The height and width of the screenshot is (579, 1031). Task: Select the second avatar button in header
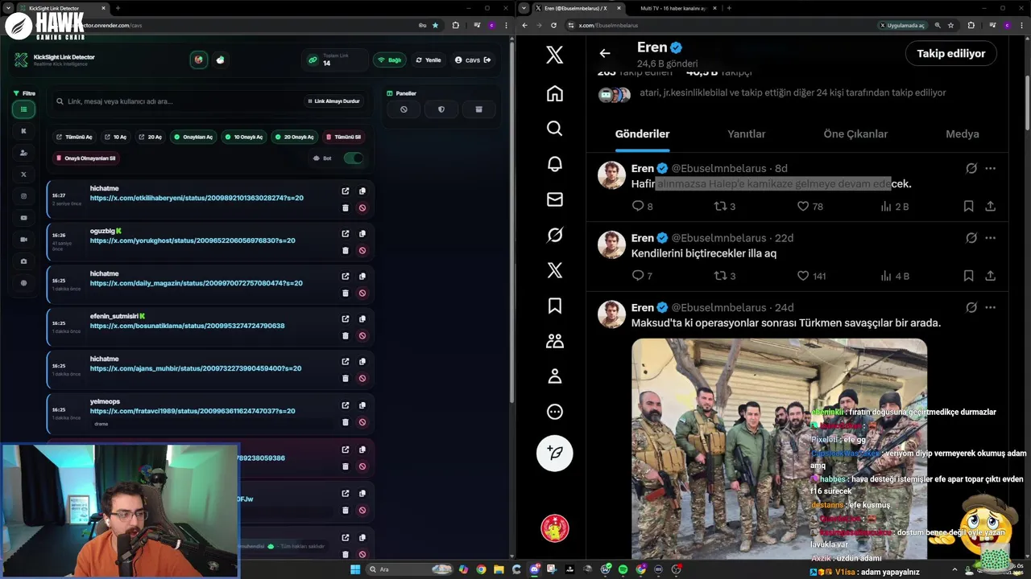coord(220,60)
